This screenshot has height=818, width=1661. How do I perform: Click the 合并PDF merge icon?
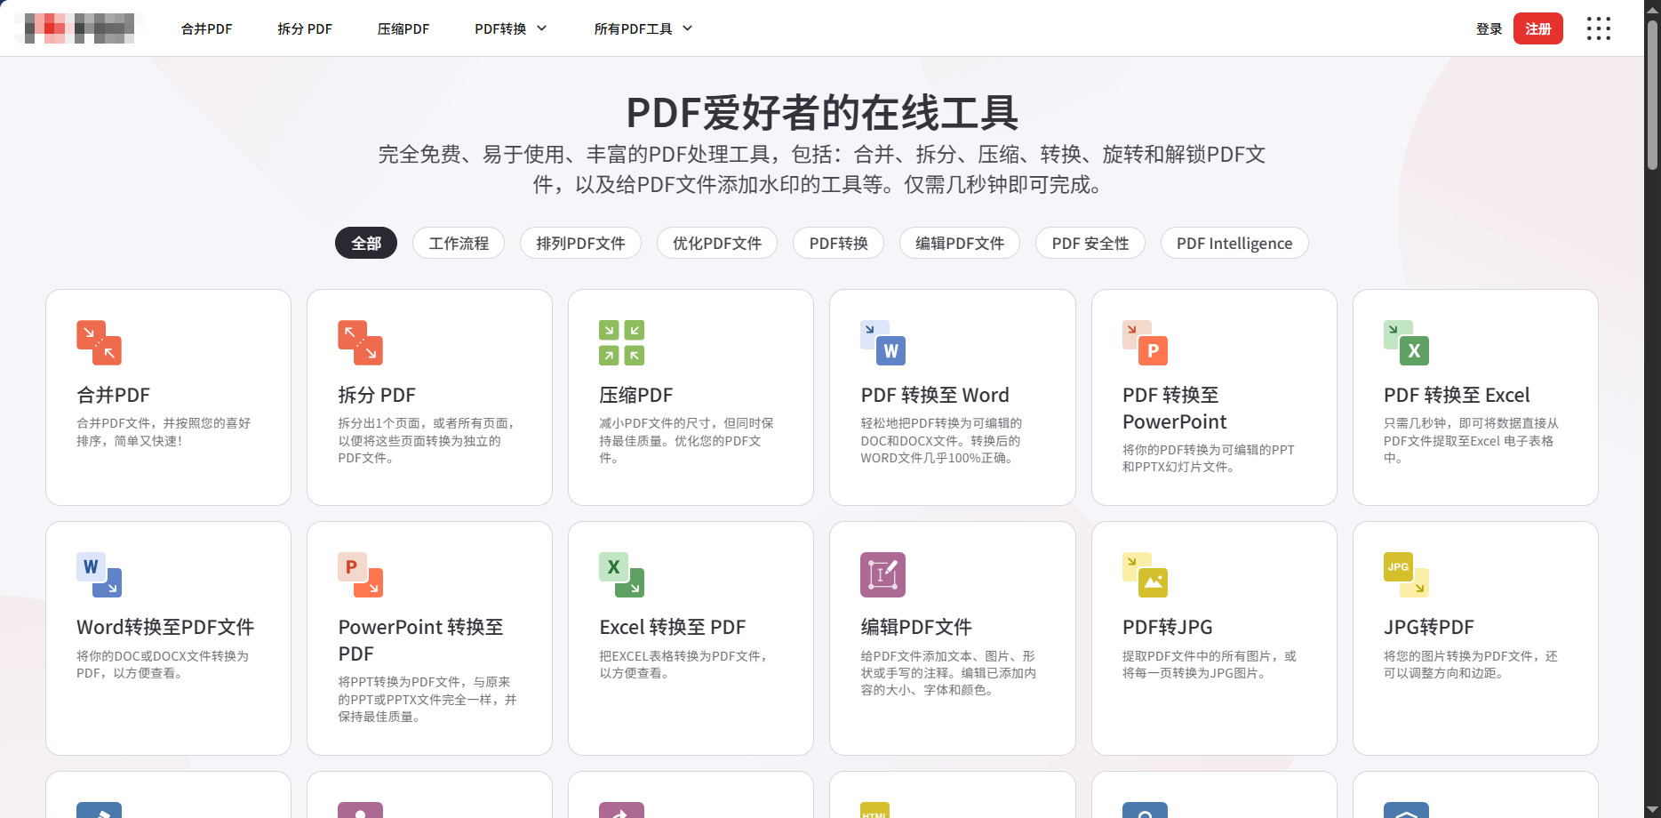99,342
